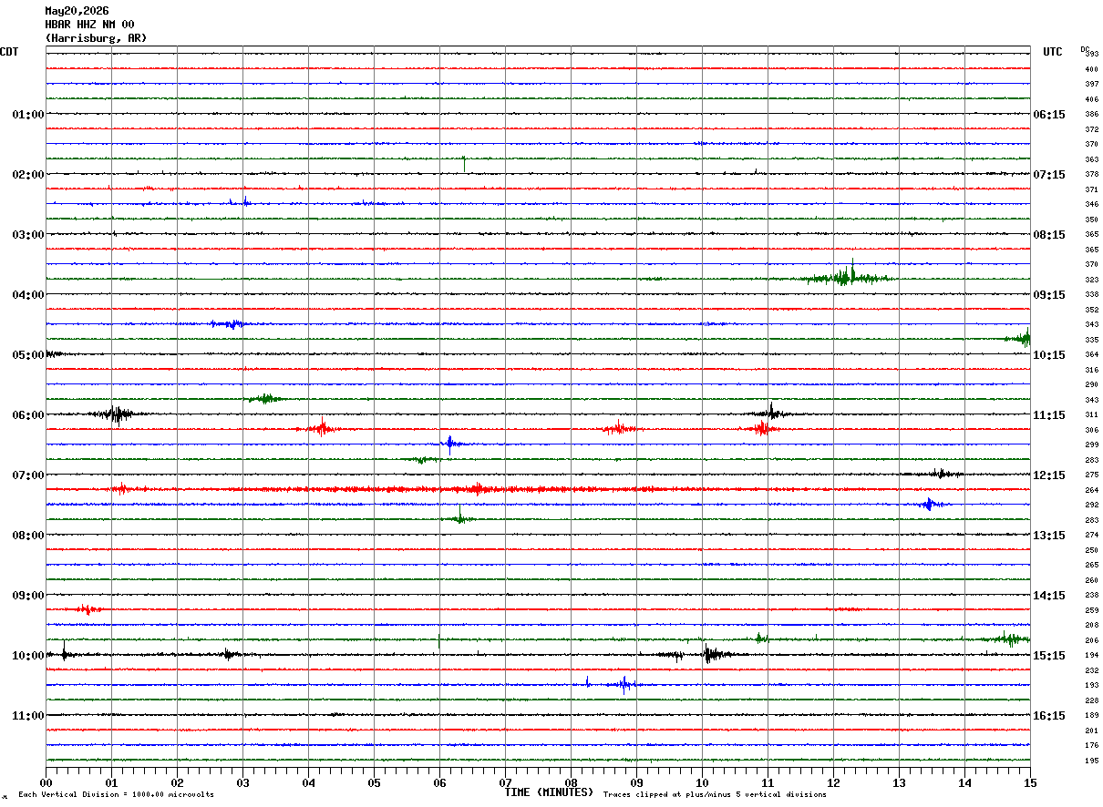Click the black seismic event near minute 1 at 06:00
The height and width of the screenshot is (807, 1103).
pos(115,414)
